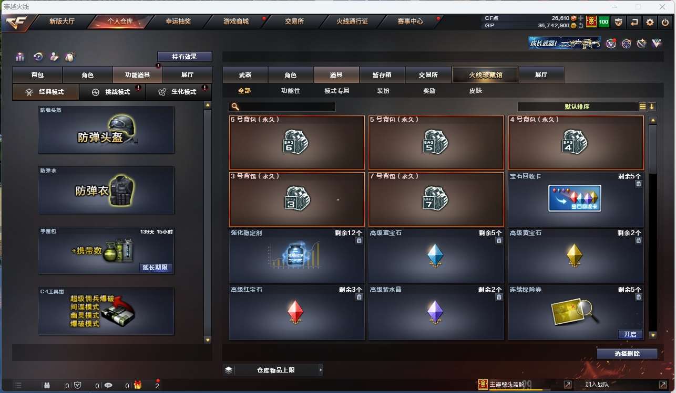Click the plus icon to recharge CF点
Image resolution: width=676 pixels, height=393 pixels.
[581, 18]
